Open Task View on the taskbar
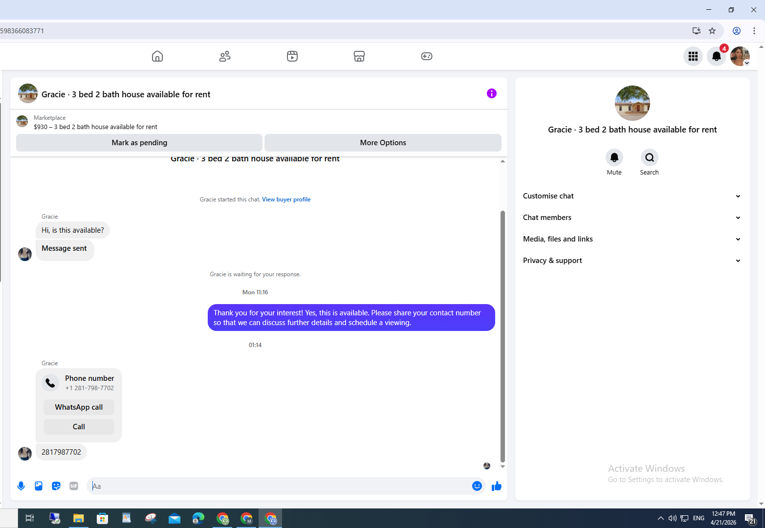The image size is (765, 528). coord(29,518)
